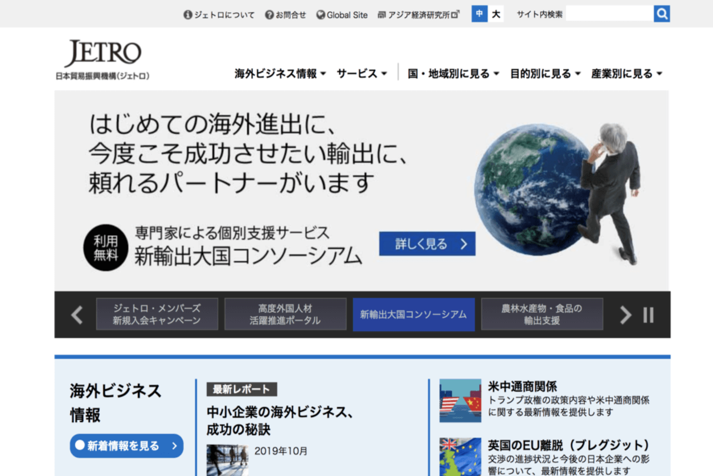
Task: Open the 米中通商関係 link
Action: (522, 386)
